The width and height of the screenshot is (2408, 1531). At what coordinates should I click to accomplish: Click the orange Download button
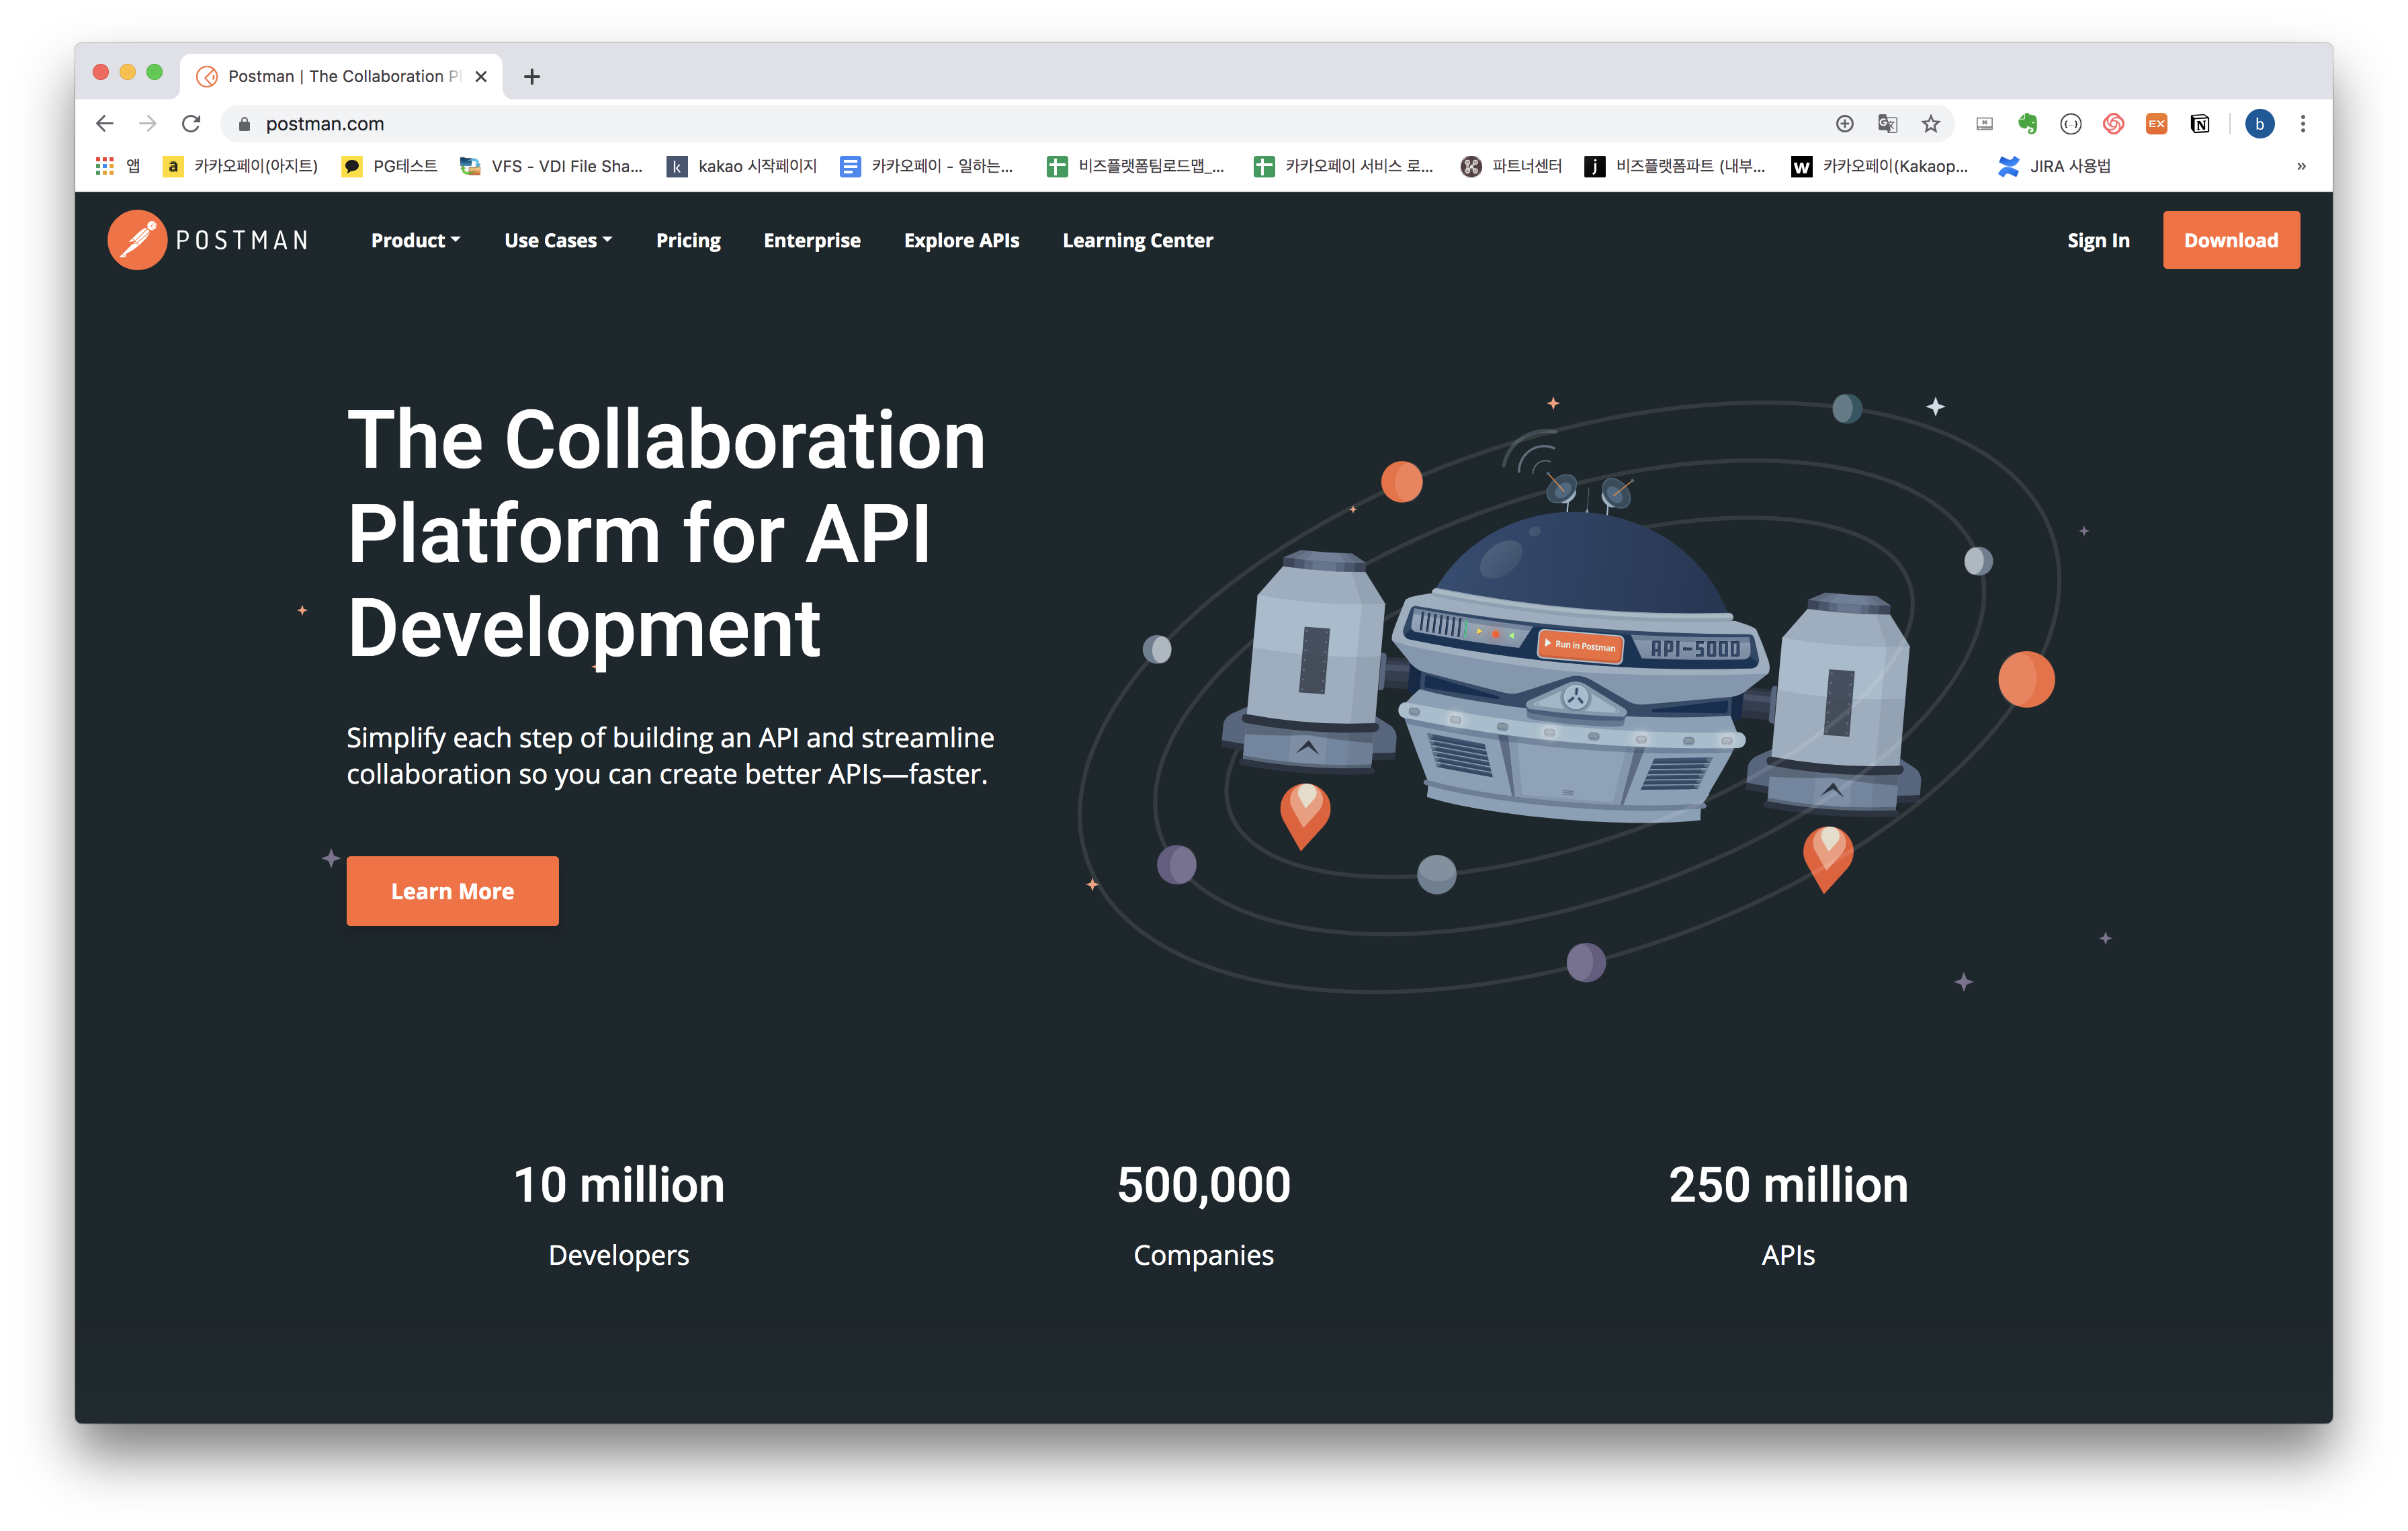coord(2230,240)
